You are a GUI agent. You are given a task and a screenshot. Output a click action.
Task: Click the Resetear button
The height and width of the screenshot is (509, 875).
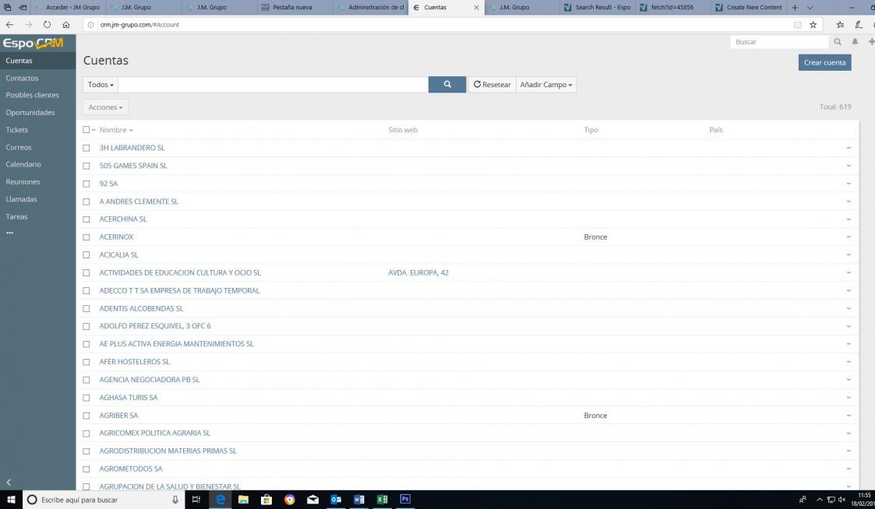492,85
